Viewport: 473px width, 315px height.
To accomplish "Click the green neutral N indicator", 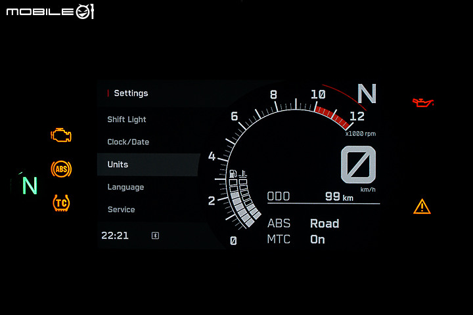I will tap(30, 185).
